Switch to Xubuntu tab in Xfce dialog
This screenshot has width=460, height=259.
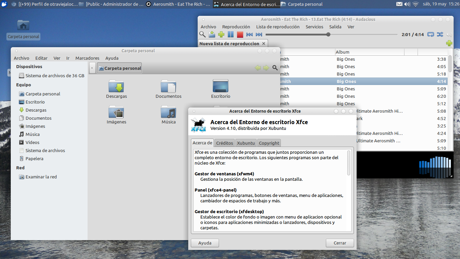[246, 143]
